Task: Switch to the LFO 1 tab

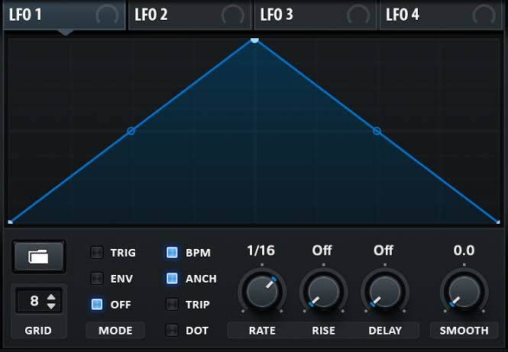Action: click(64, 15)
